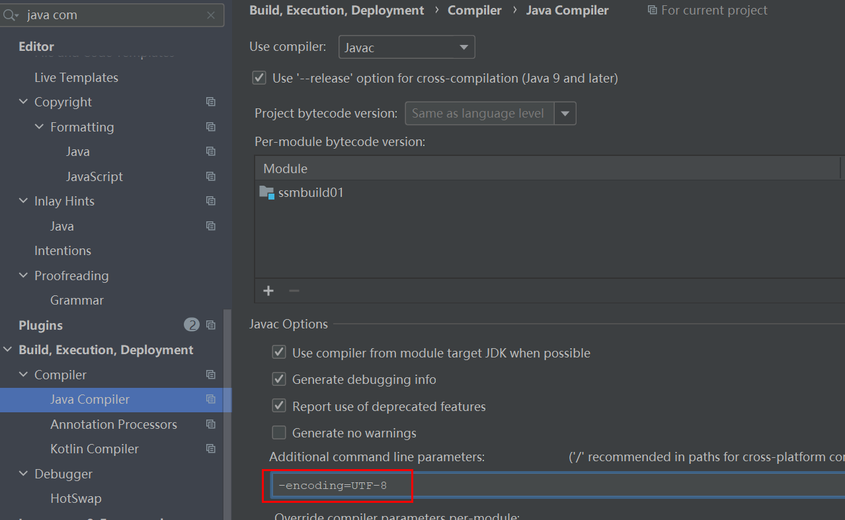Open the Use compiler Javac dropdown
Screen dimensions: 845x520
(x=407, y=47)
